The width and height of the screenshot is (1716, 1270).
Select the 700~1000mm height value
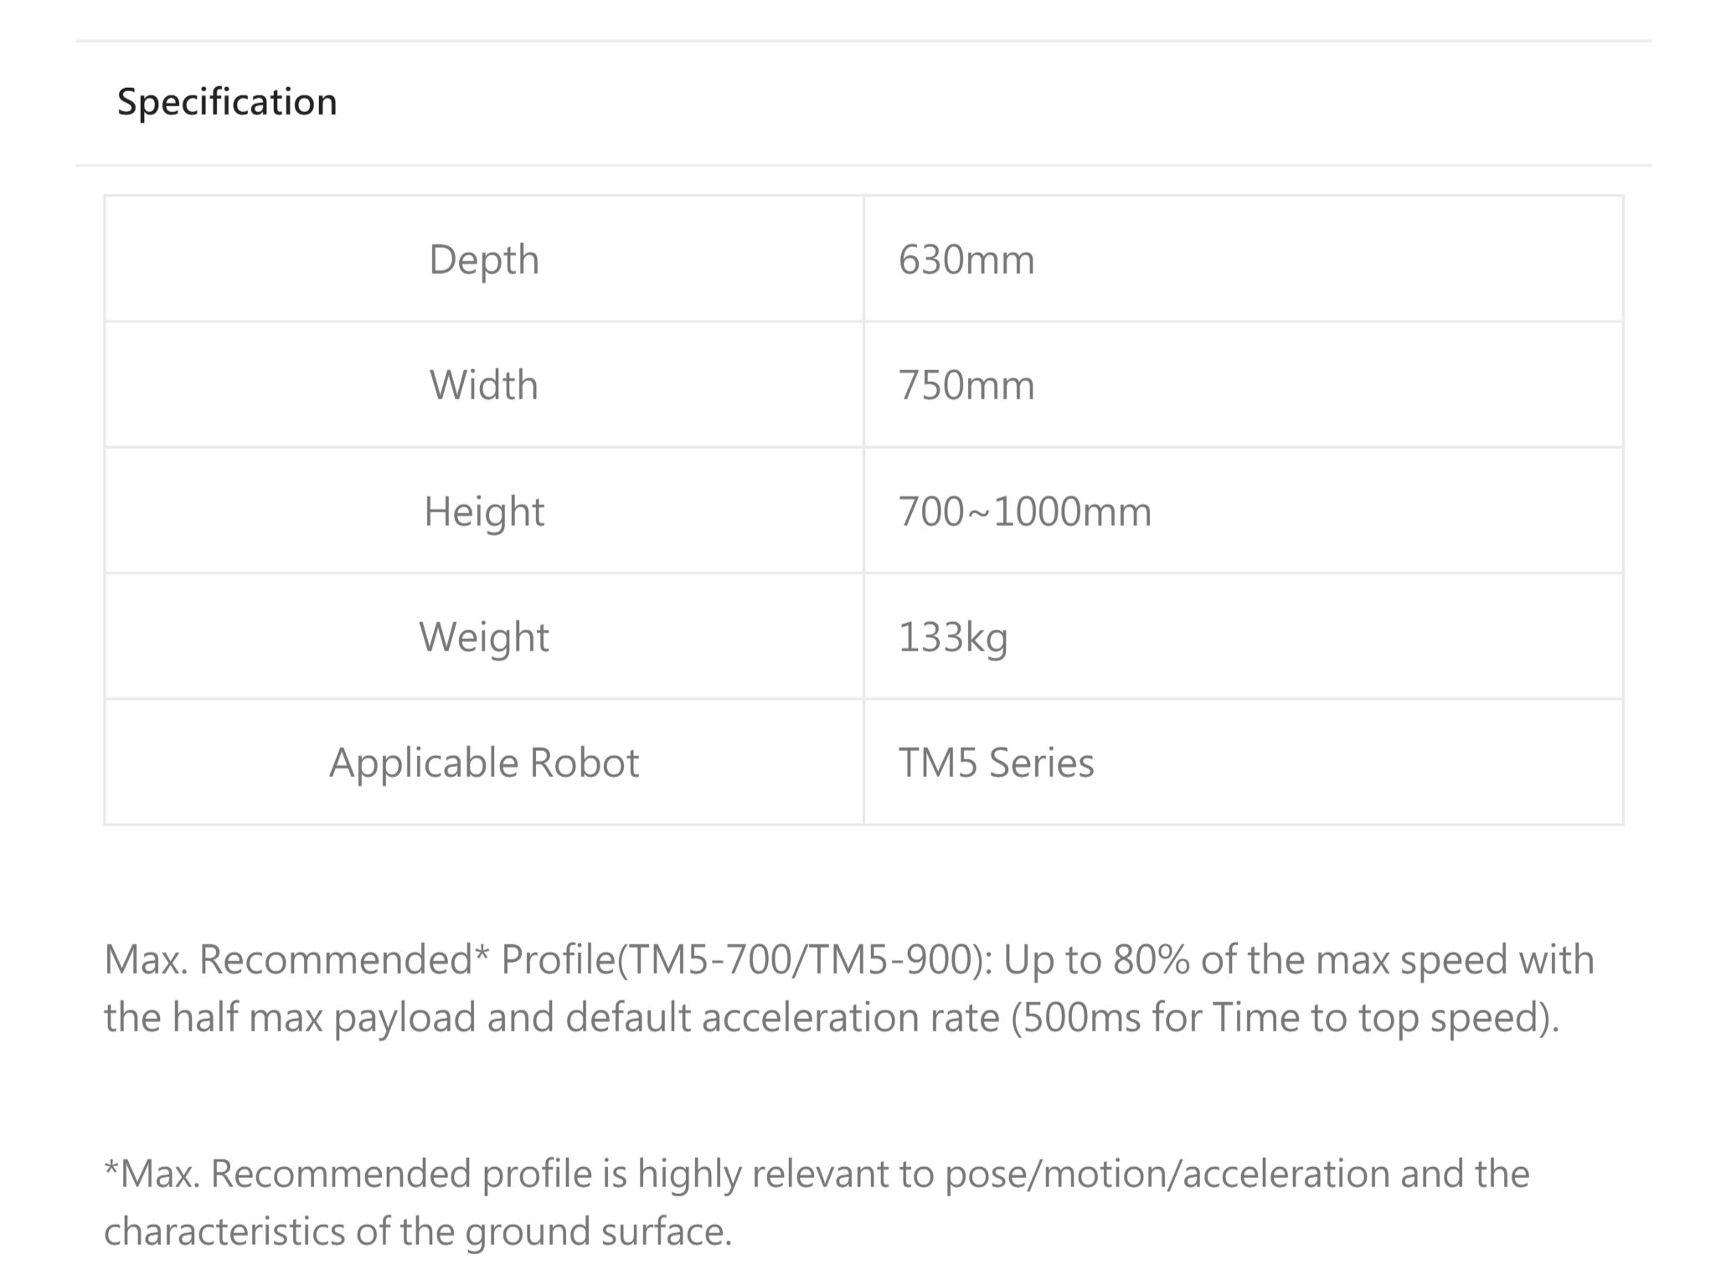pos(1024,511)
